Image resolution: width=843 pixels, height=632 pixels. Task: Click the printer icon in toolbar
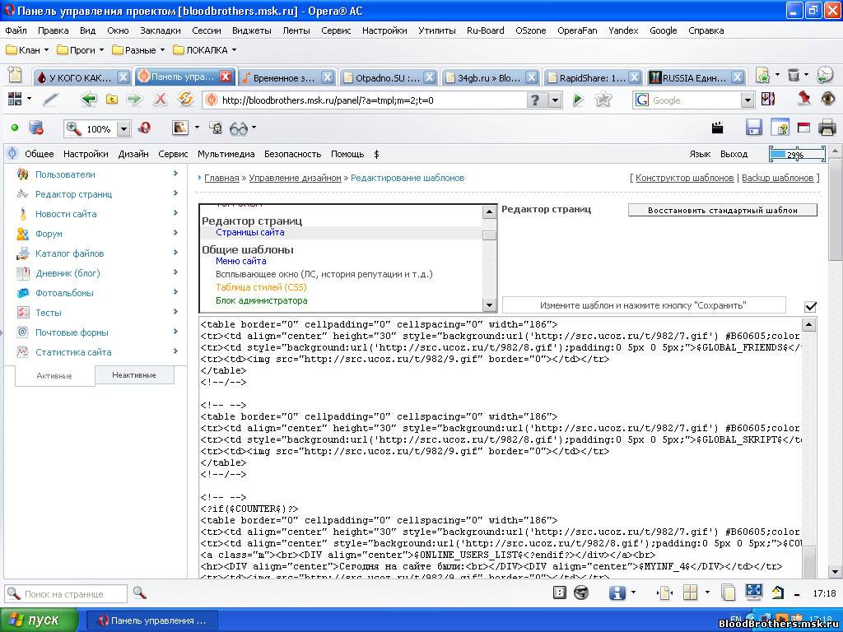click(827, 128)
